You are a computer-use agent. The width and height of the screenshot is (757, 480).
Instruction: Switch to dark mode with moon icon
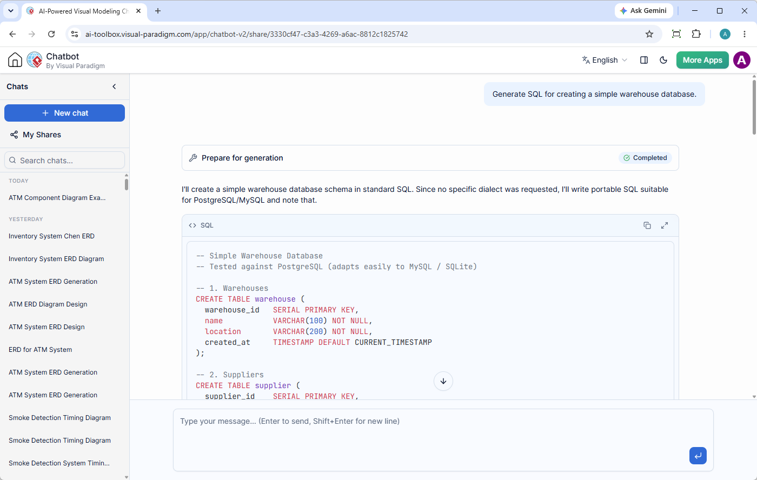[663, 60]
